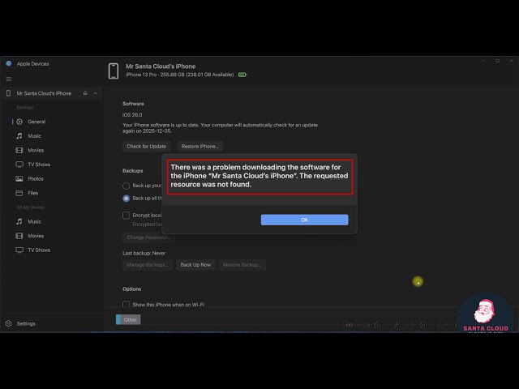
Task: Click Back Up Now button
Action: click(x=195, y=265)
